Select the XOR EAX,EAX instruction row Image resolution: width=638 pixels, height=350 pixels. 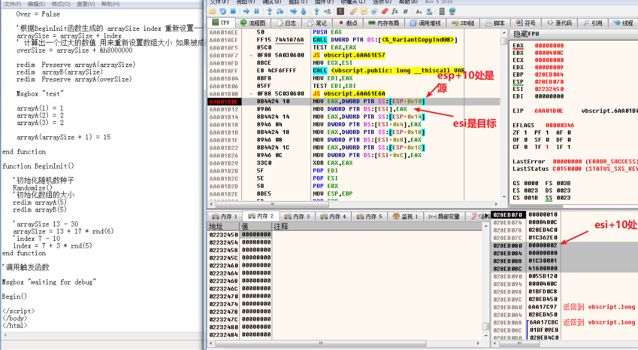coord(354,163)
